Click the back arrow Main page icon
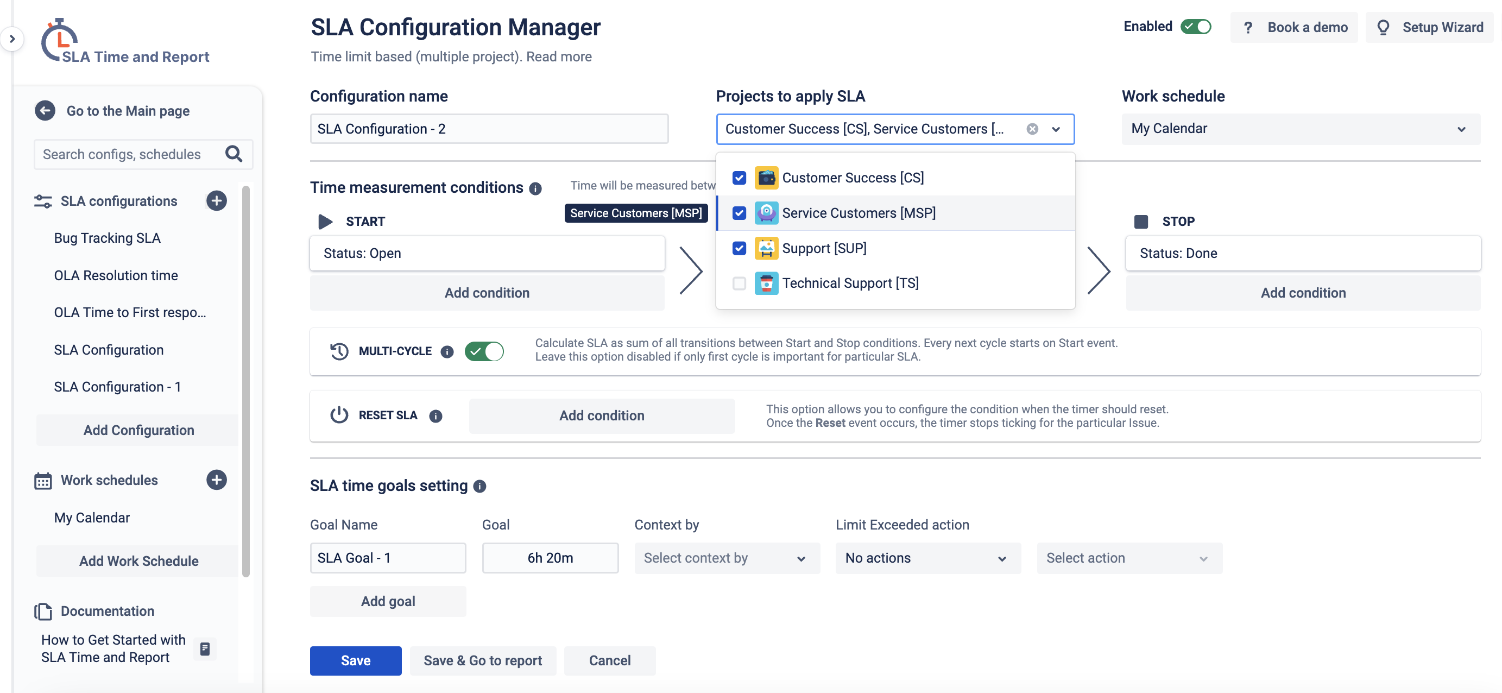The width and height of the screenshot is (1502, 693). click(x=45, y=111)
